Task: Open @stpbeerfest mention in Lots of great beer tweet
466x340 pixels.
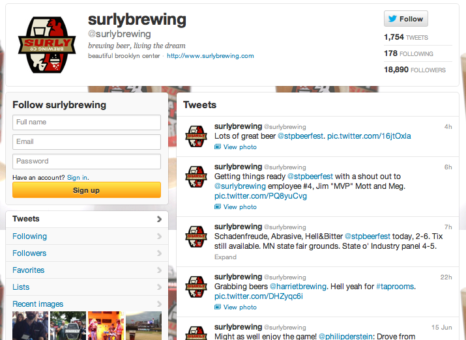Action: (300, 136)
